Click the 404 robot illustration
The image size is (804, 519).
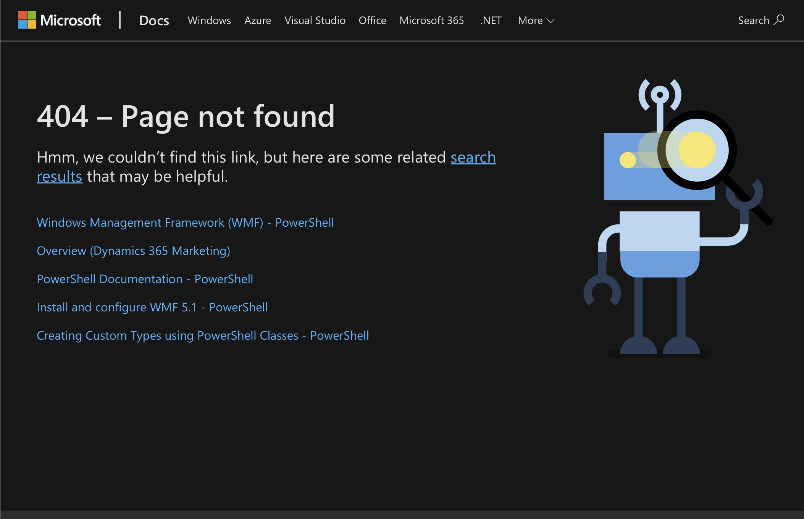pos(678,218)
